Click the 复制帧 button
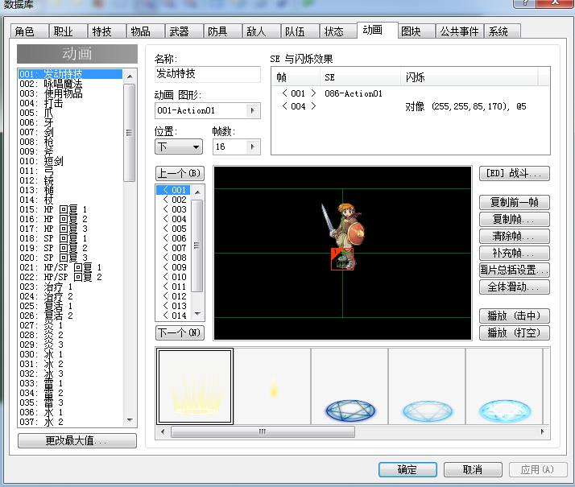The image size is (575, 487). 515,219
